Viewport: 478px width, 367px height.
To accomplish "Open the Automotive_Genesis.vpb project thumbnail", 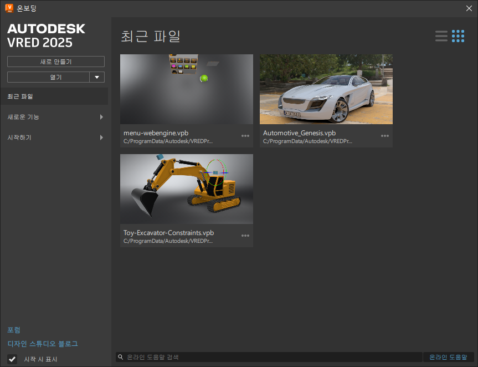I will click(326, 89).
